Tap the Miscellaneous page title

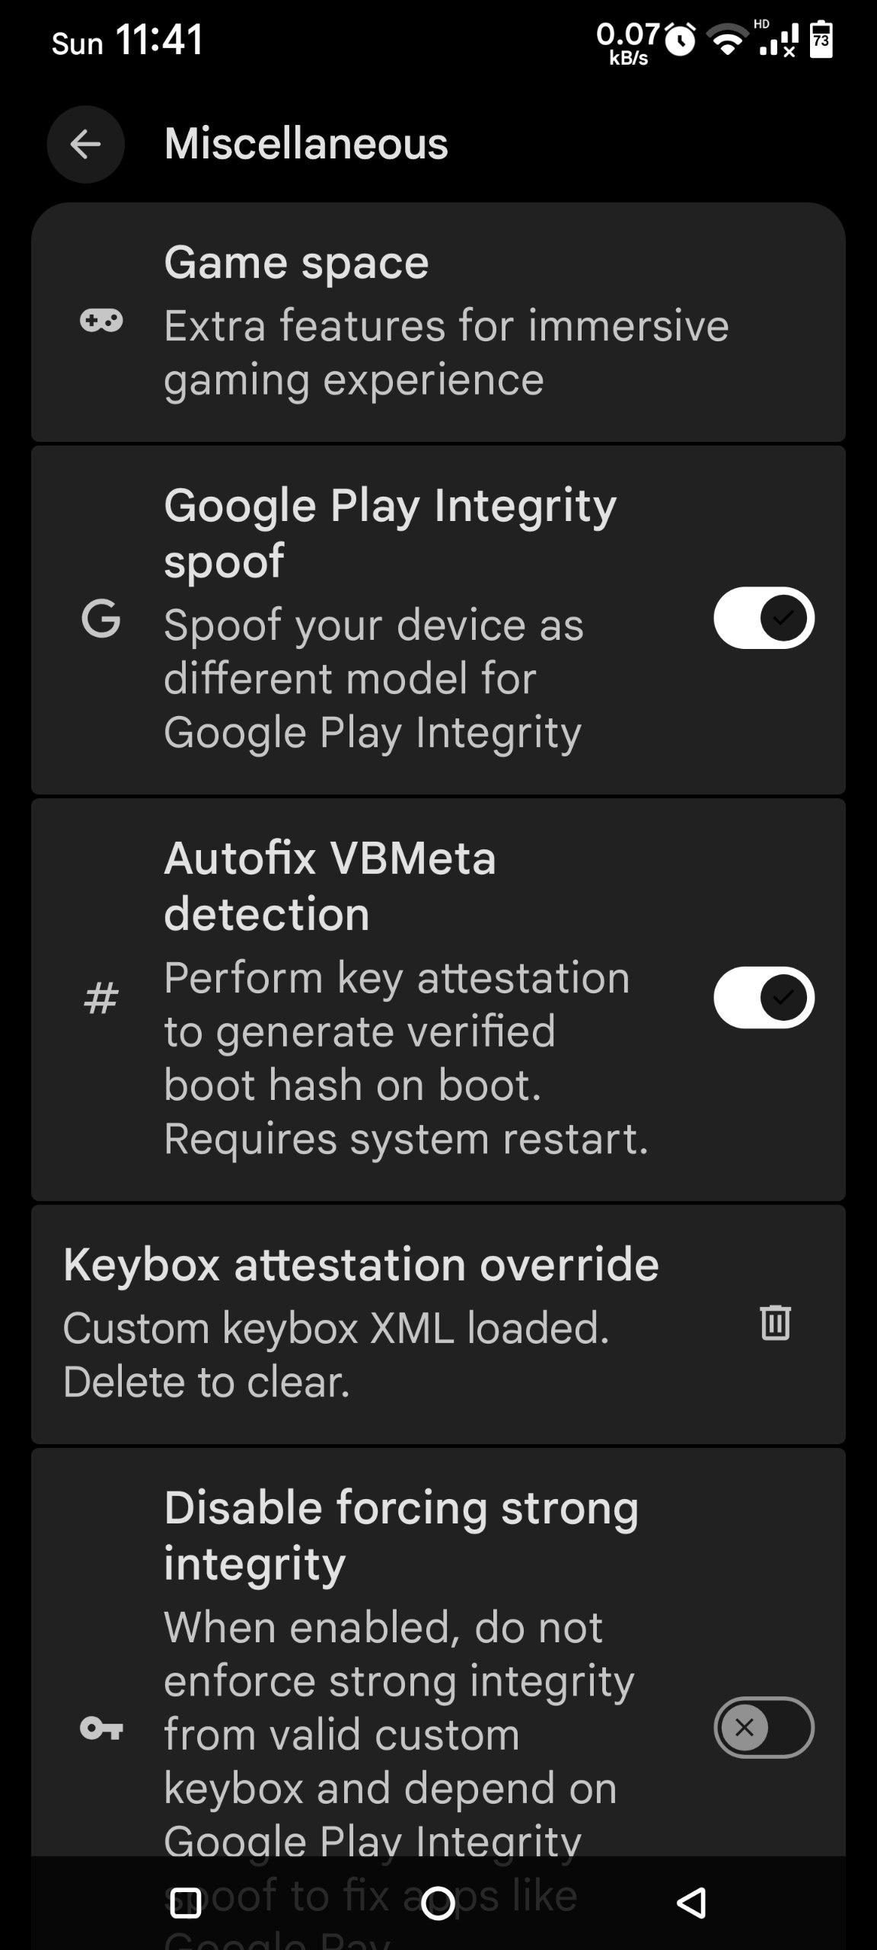pos(306,144)
